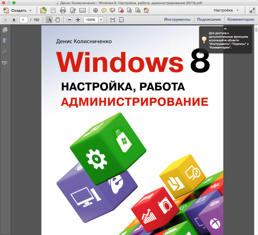Screen dimensions: 258x235
Task: Click the vertical scrollbar thumb
Action: click(x=256, y=30)
